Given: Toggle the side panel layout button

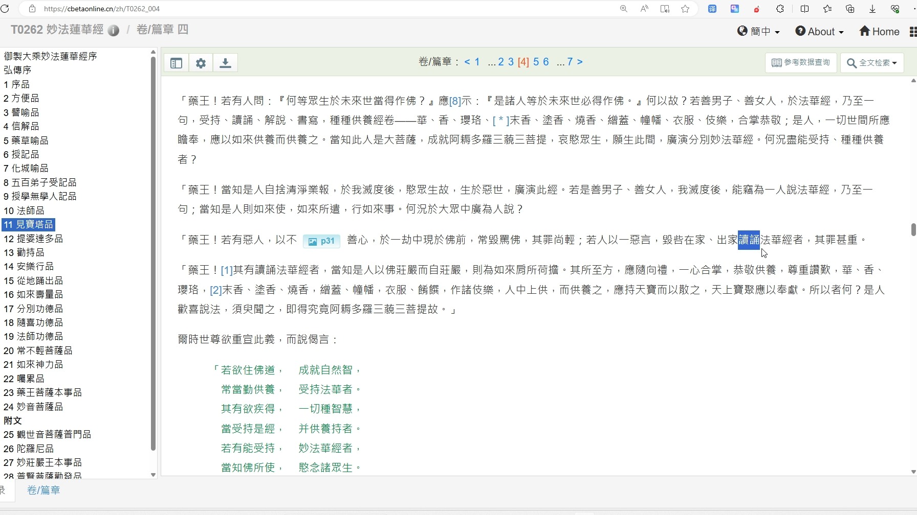Looking at the screenshot, I should click(176, 63).
